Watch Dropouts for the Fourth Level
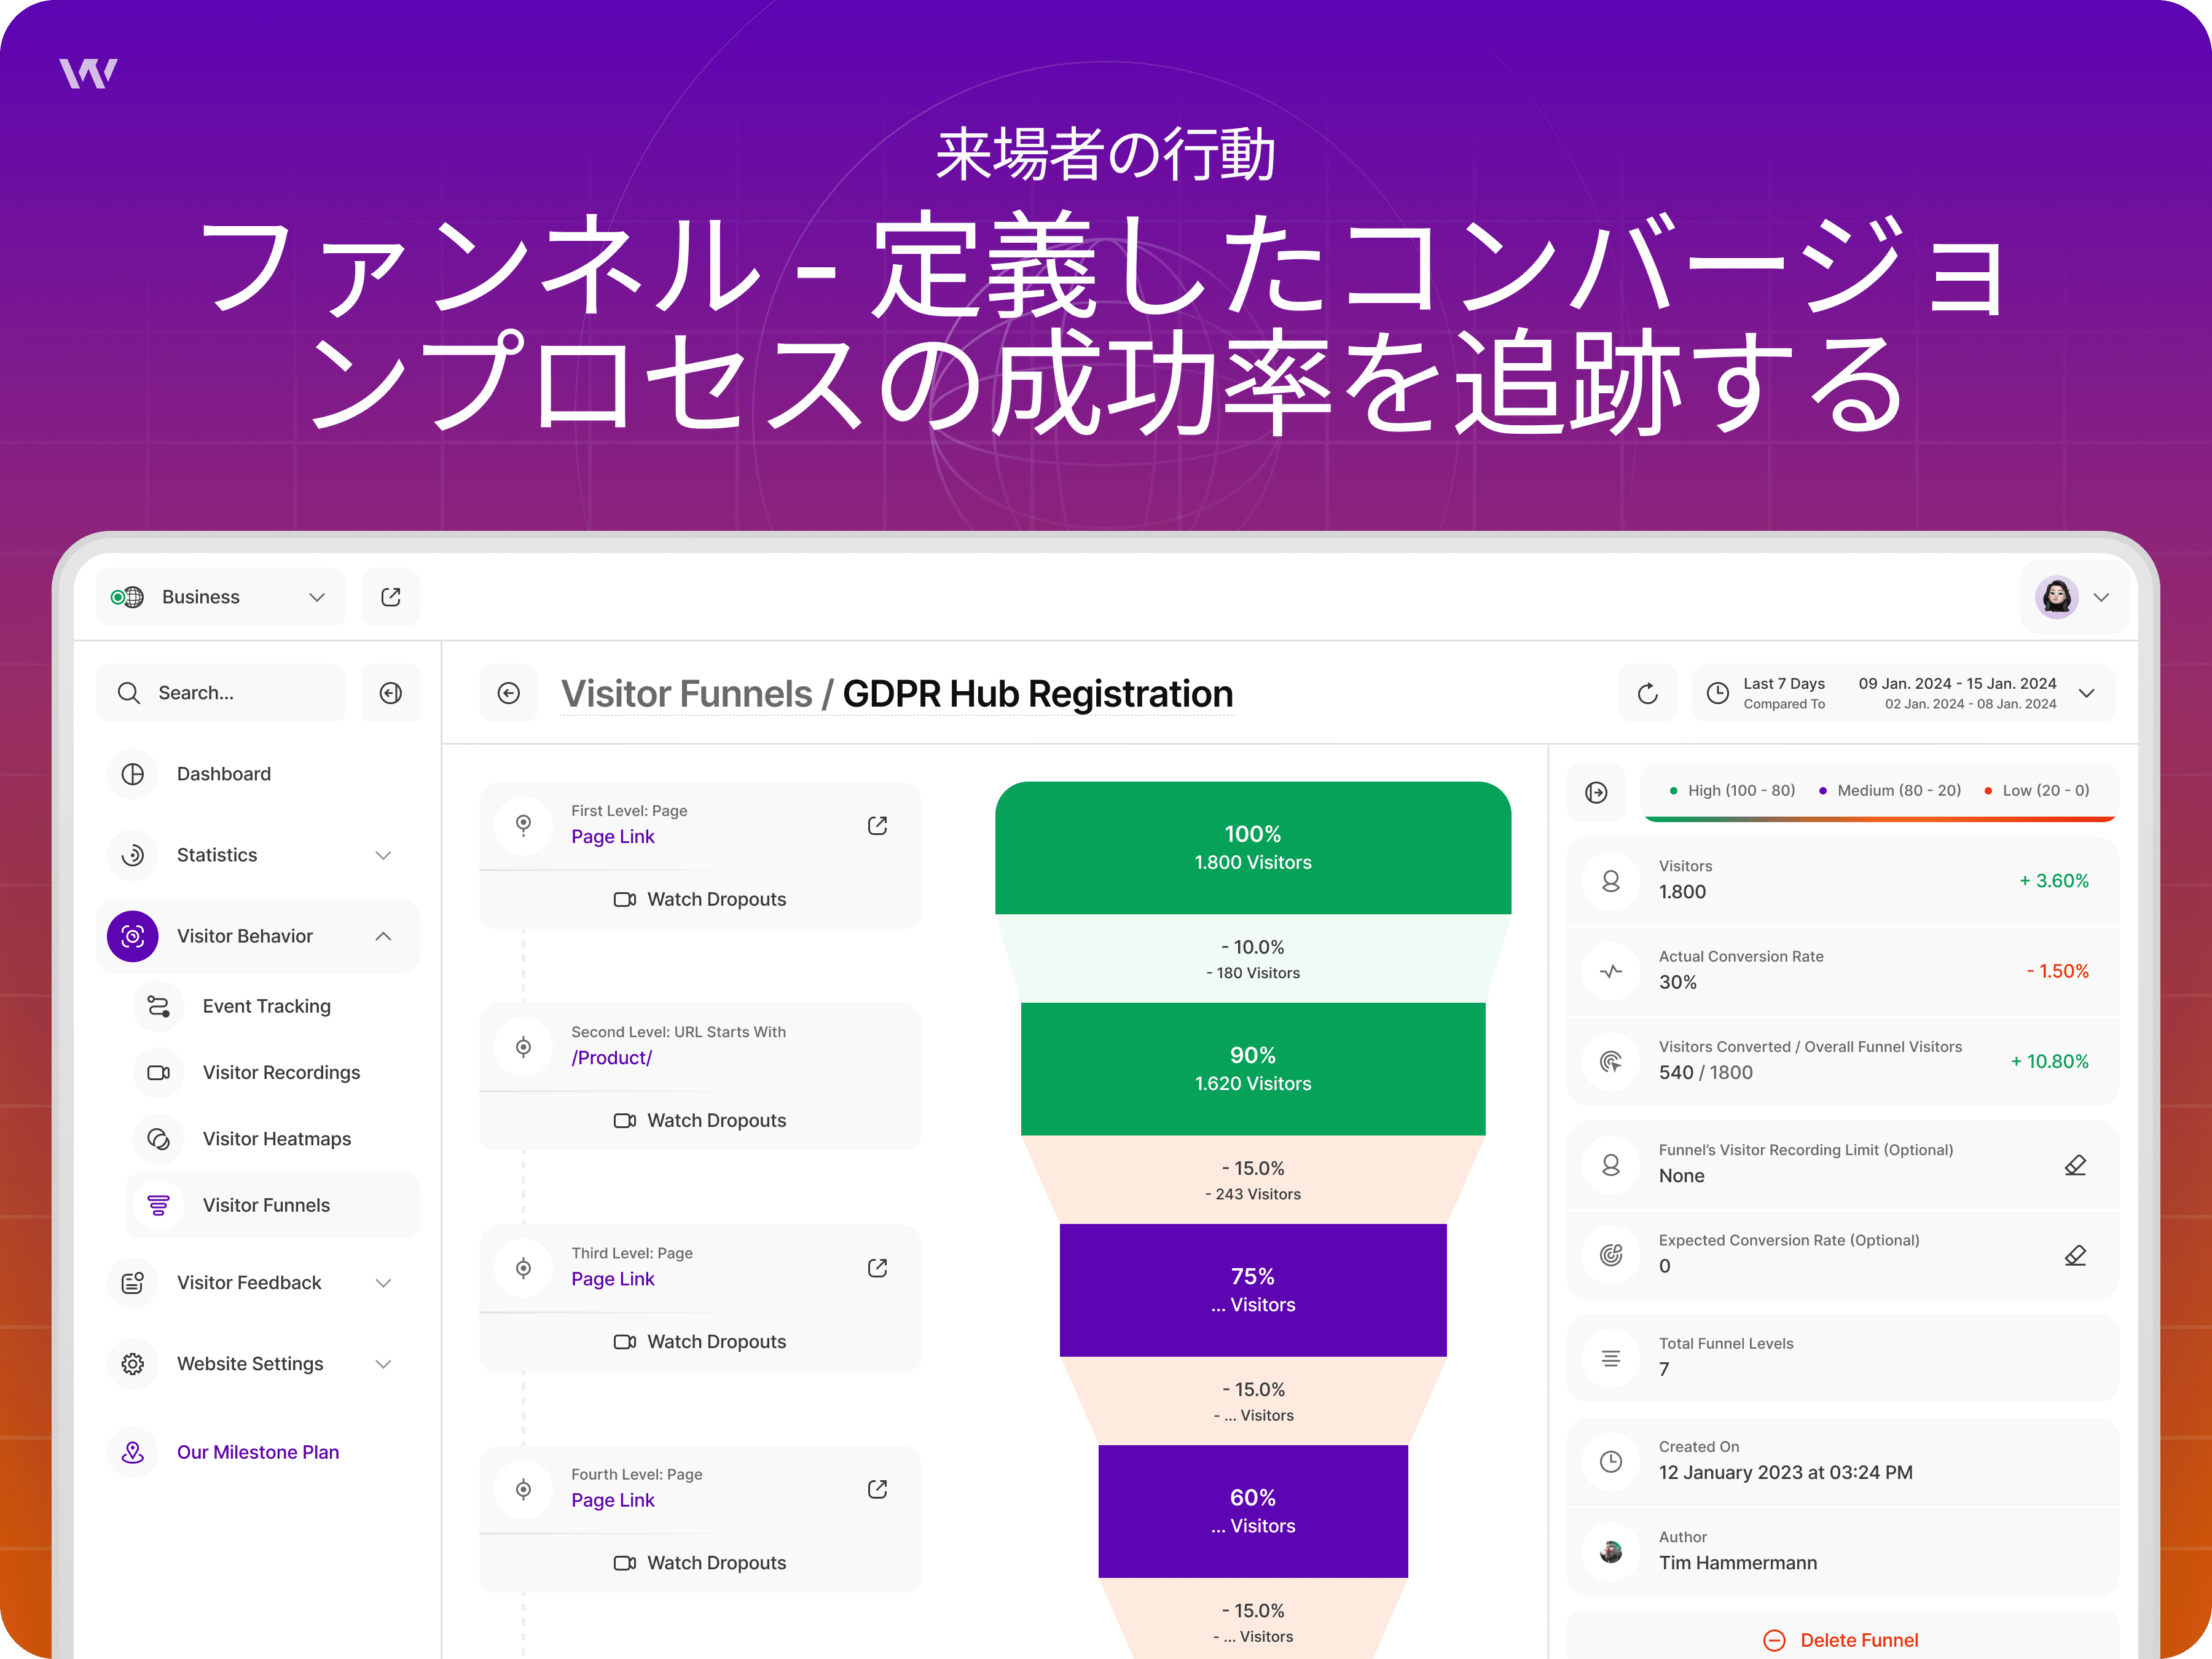2212x1659 pixels. tap(700, 1562)
